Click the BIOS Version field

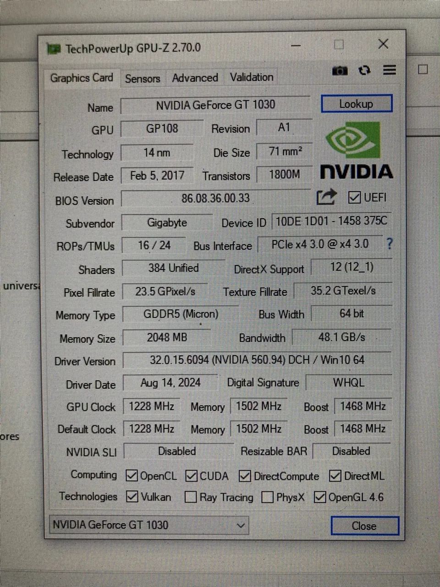215,198
